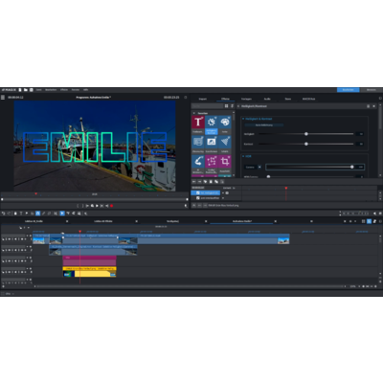The width and height of the screenshot is (383, 383).
Task: Select the highlighted blue mouse mode arrow
Action: (x=62, y=214)
